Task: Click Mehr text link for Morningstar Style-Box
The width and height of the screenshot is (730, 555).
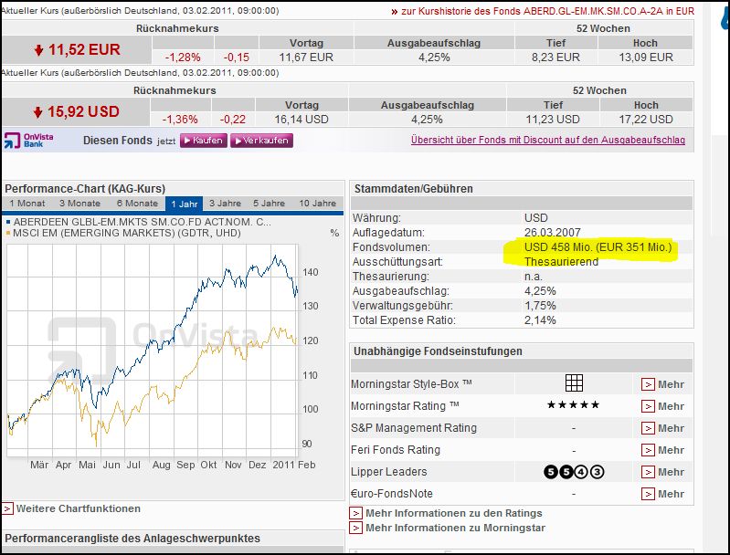Action: [x=671, y=384]
